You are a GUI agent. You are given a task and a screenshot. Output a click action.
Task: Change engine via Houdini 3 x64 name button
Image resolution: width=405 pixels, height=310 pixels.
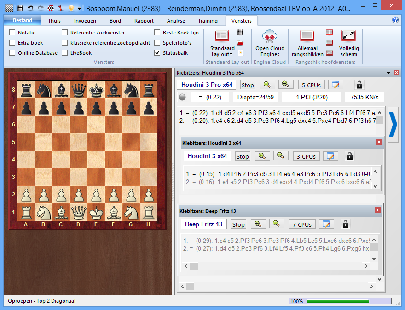click(207, 156)
